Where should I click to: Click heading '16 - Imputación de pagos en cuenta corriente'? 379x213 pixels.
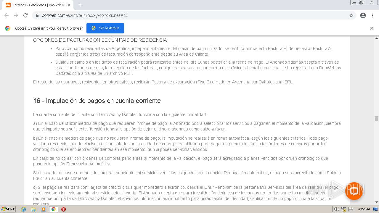(97, 101)
